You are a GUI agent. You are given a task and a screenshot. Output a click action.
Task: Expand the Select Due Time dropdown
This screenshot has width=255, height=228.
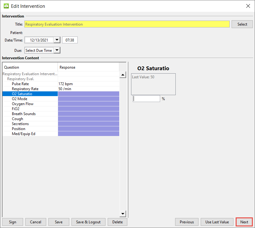[57, 50]
